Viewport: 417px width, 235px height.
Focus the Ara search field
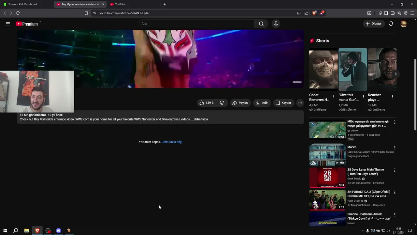(x=196, y=24)
